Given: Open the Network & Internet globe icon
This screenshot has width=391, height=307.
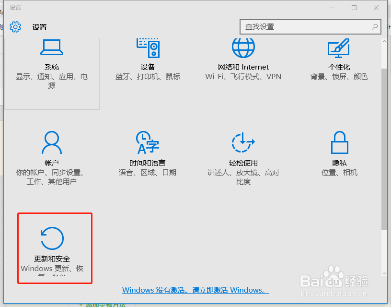Looking at the screenshot, I should [x=243, y=48].
